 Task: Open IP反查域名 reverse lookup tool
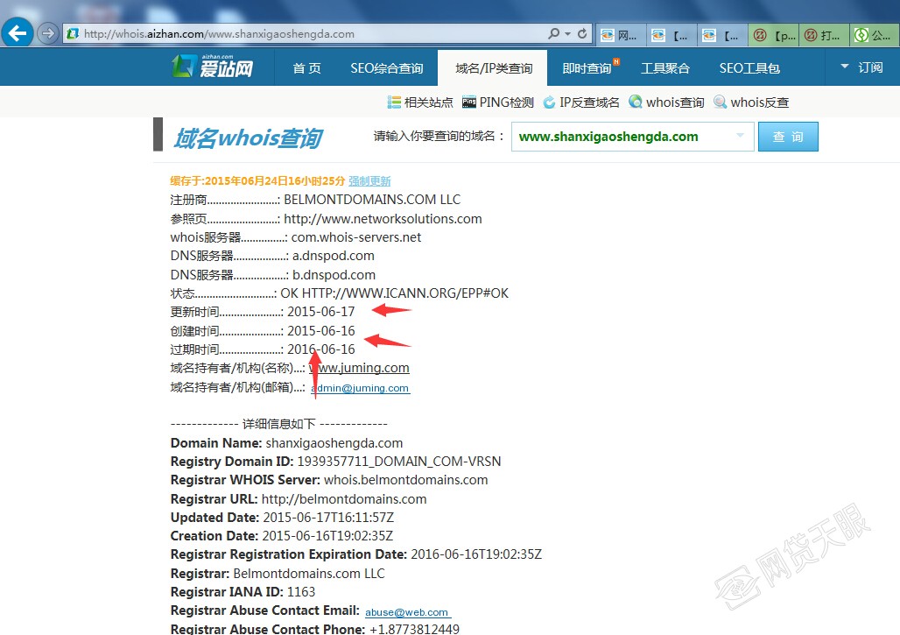click(x=580, y=102)
